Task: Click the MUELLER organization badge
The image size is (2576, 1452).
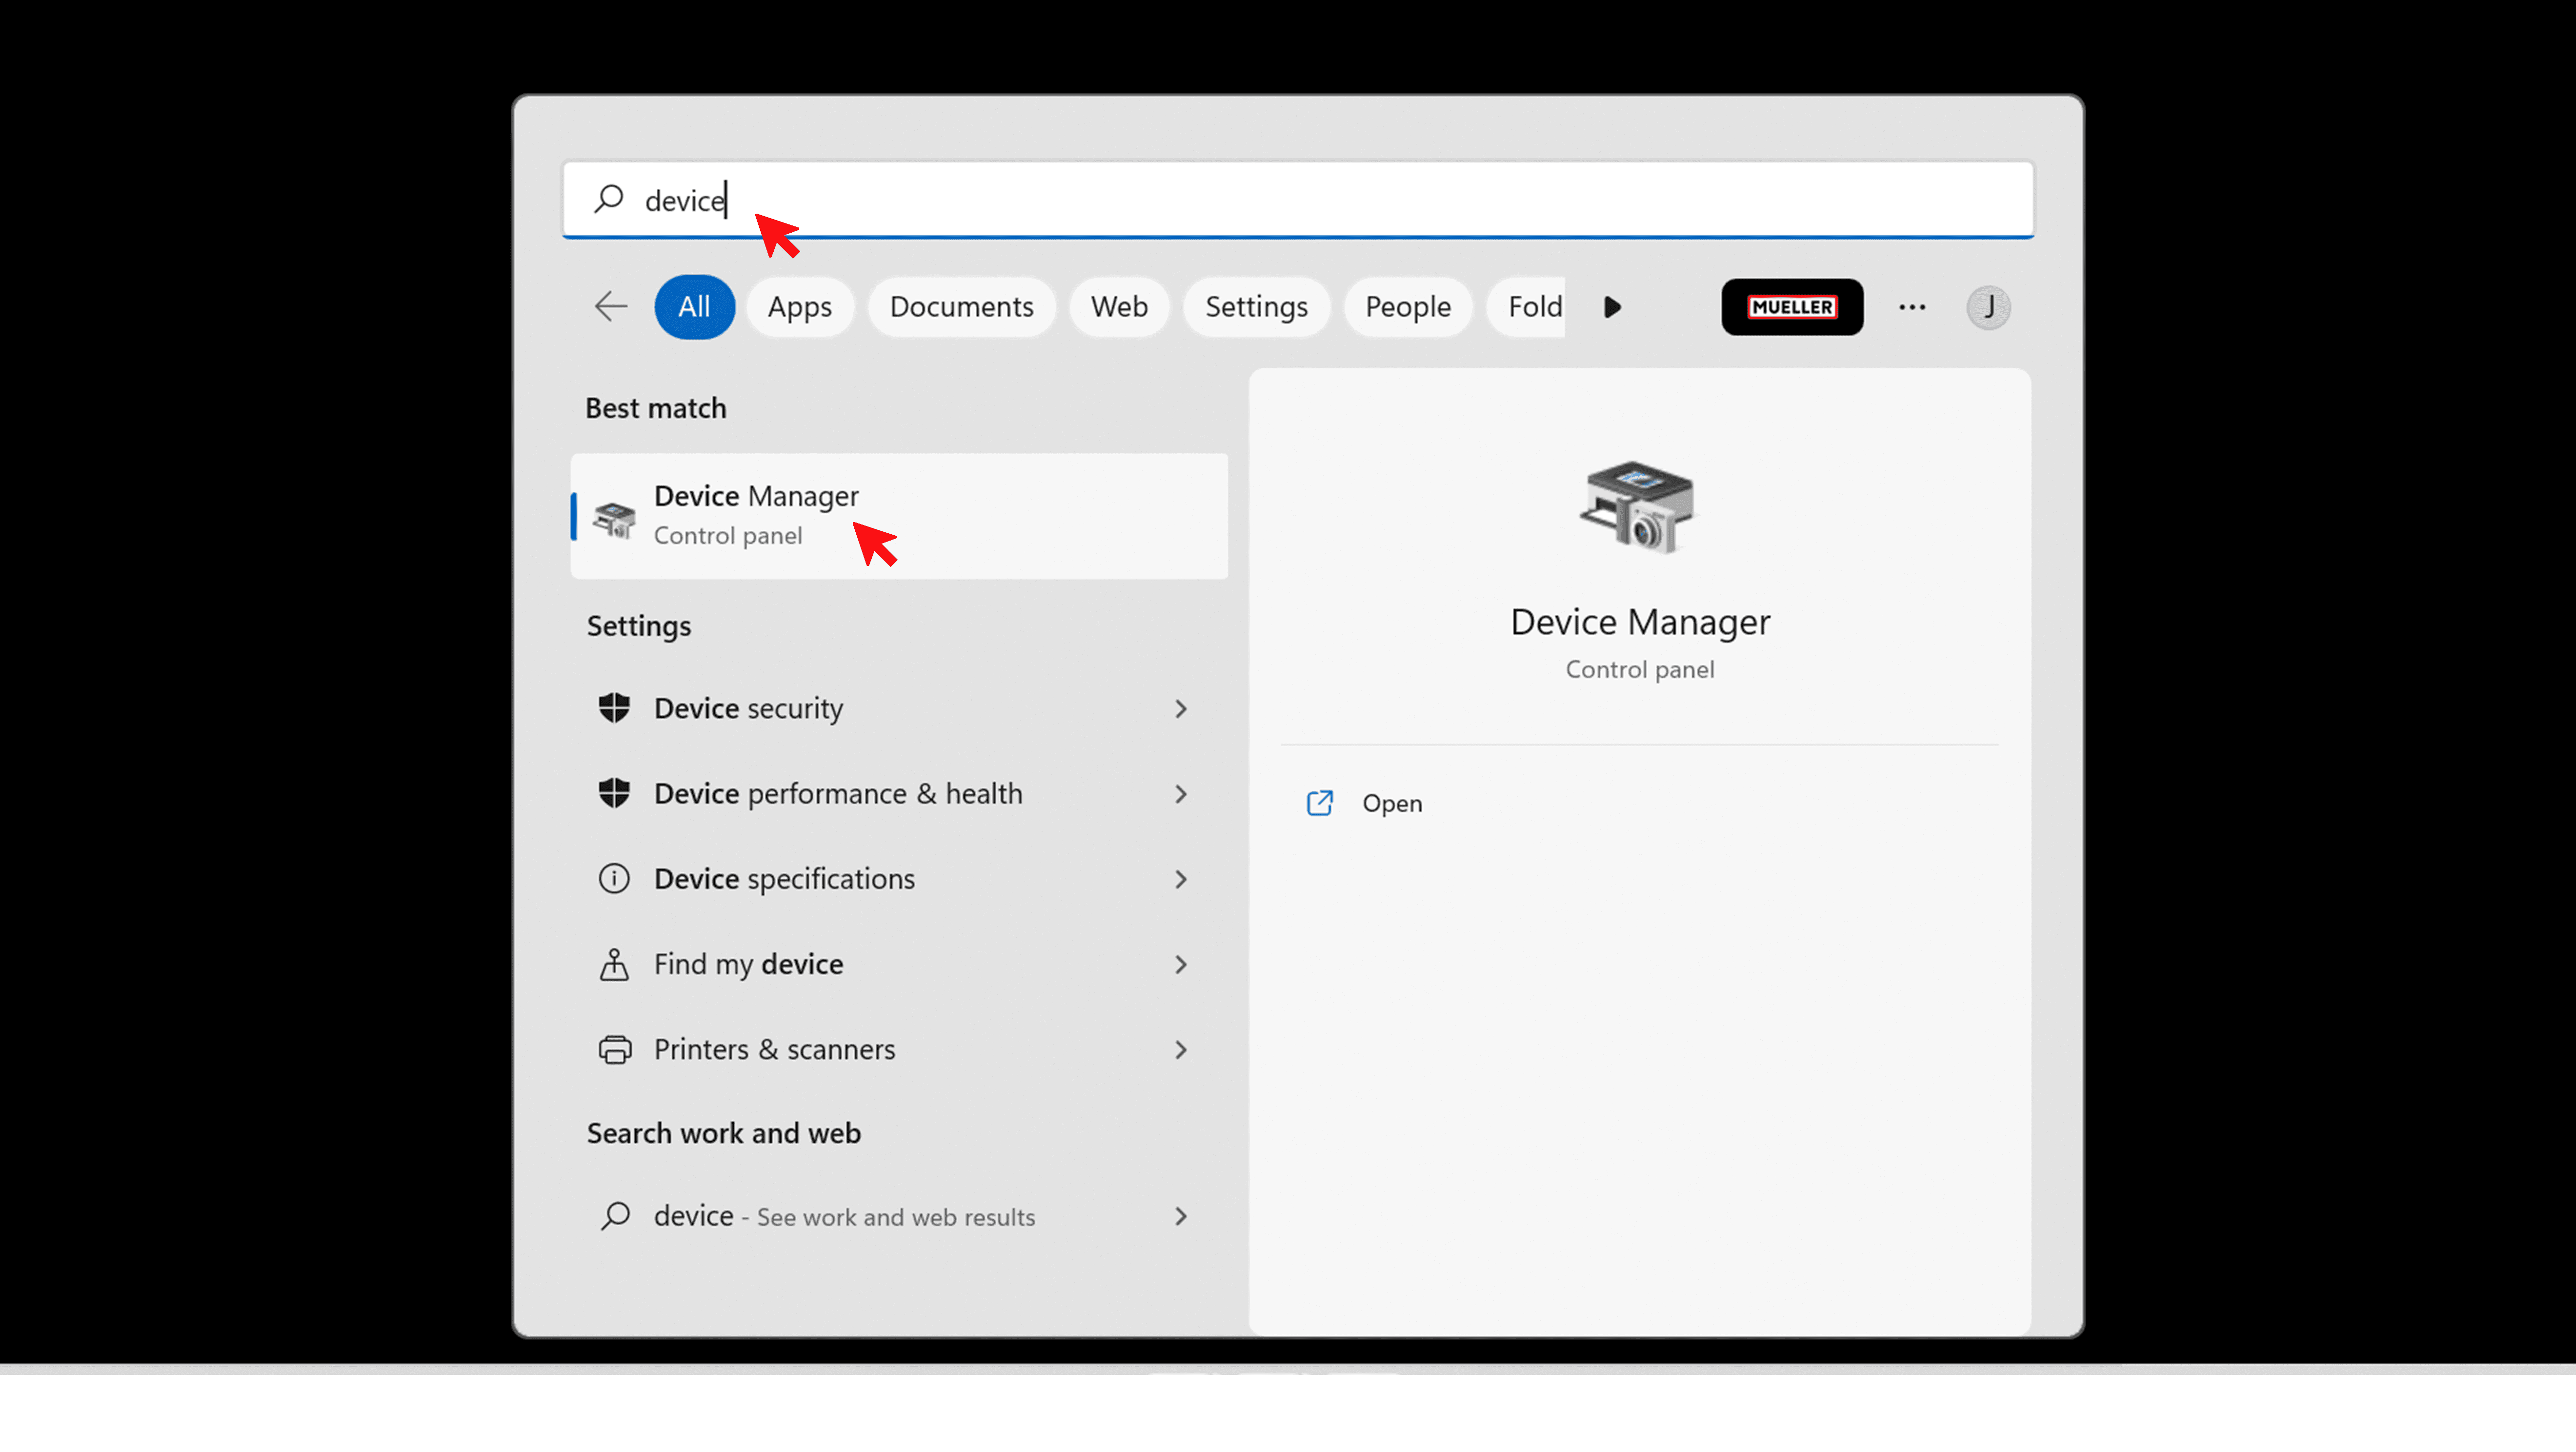Action: click(1792, 307)
